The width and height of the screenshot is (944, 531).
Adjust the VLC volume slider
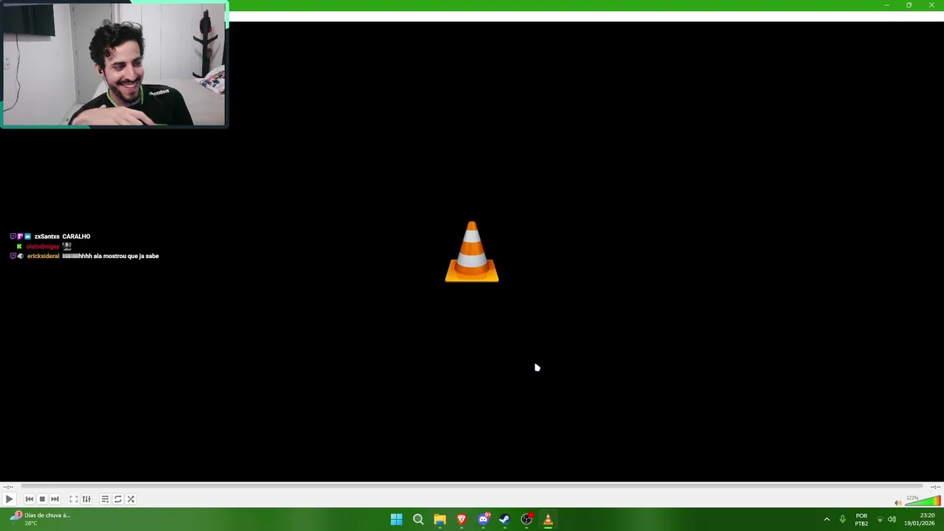(x=923, y=502)
